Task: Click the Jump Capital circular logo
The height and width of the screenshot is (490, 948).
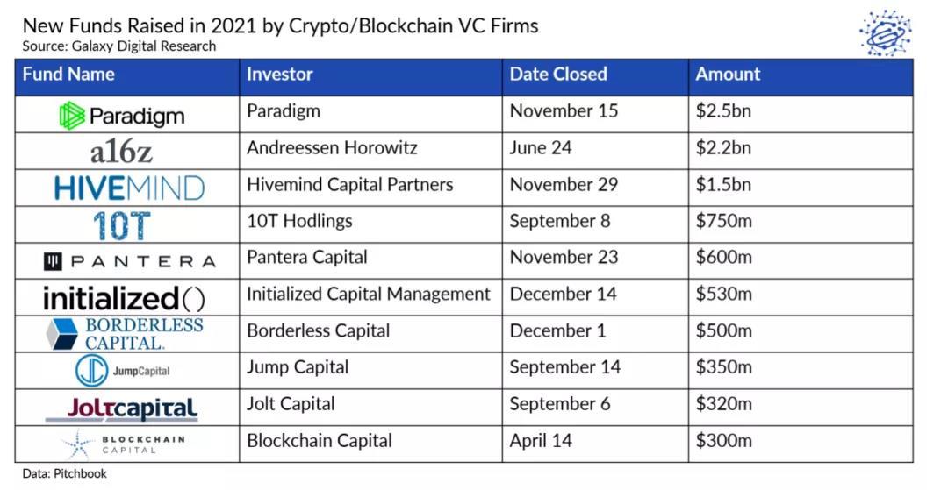Action: (92, 371)
